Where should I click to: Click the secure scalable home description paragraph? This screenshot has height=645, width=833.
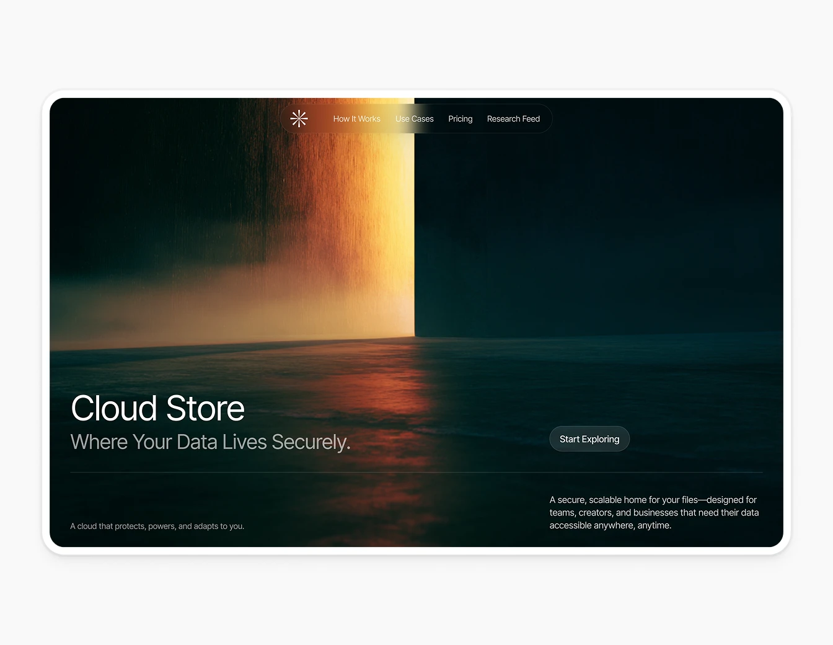point(654,512)
